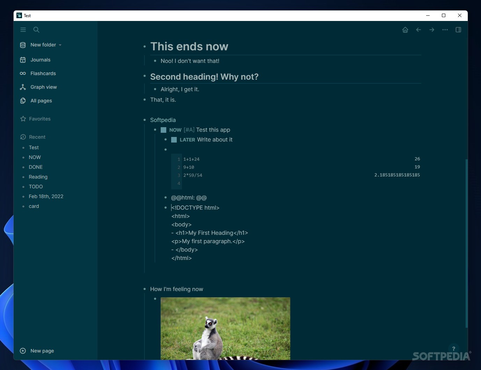Open the three-dots more menu
Viewport: 481px width, 370px height.
[445, 30]
